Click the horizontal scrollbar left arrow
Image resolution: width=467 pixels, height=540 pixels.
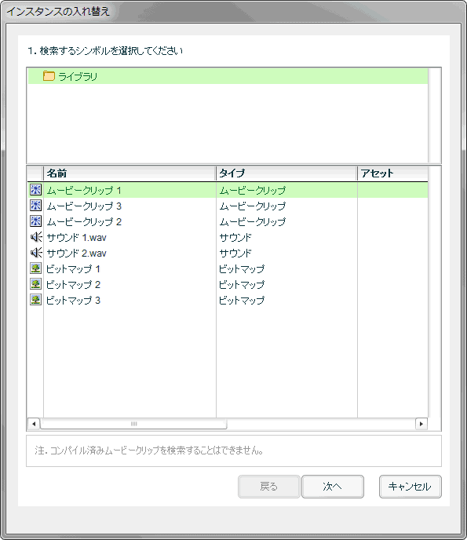(34, 424)
